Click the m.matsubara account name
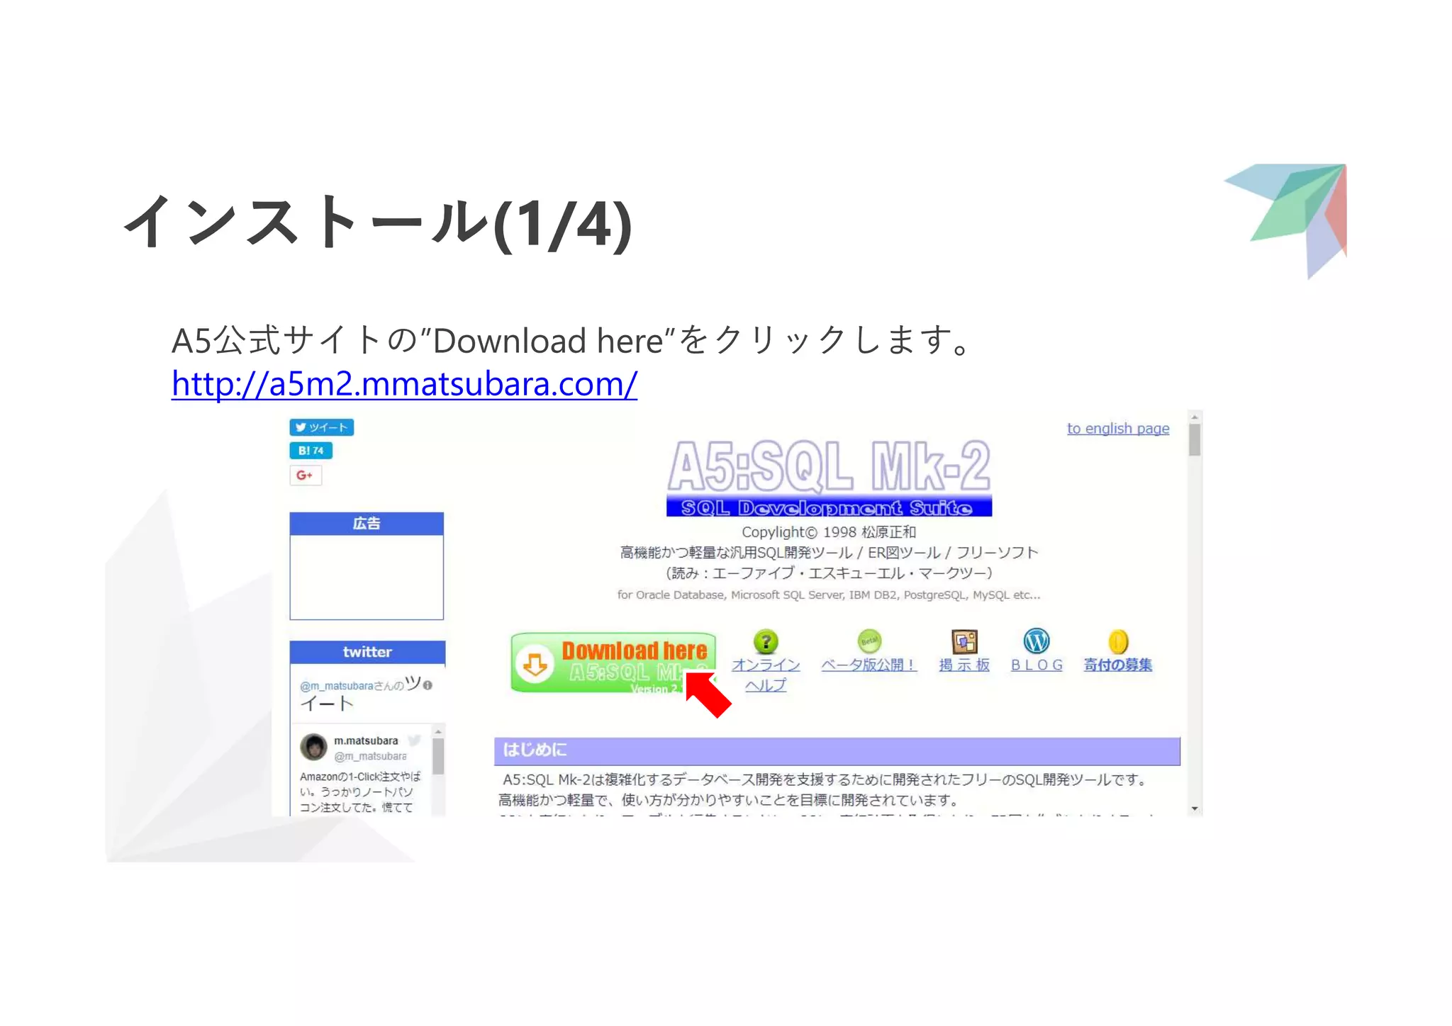1452x1026 pixels. pyautogui.click(x=366, y=740)
